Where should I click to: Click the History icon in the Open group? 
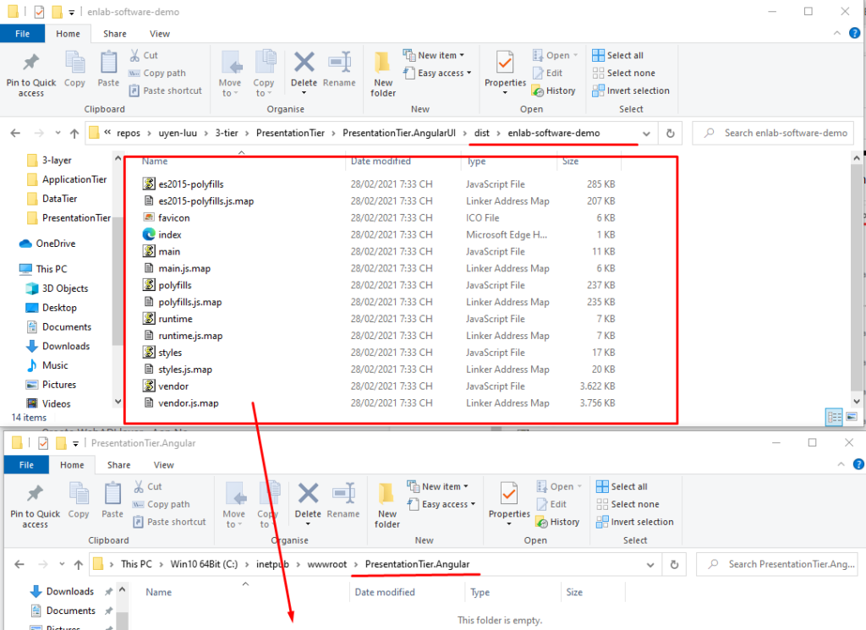pos(554,90)
